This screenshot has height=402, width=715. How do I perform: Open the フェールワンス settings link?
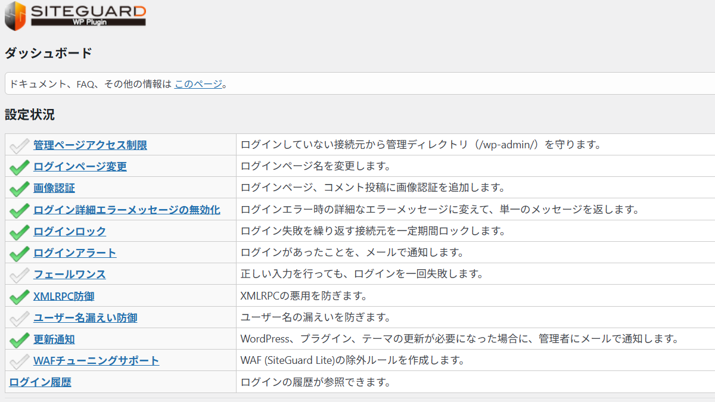click(x=70, y=274)
